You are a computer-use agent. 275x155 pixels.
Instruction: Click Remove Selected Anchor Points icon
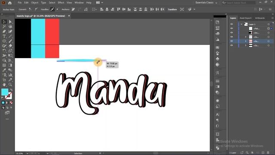click(x=73, y=9)
